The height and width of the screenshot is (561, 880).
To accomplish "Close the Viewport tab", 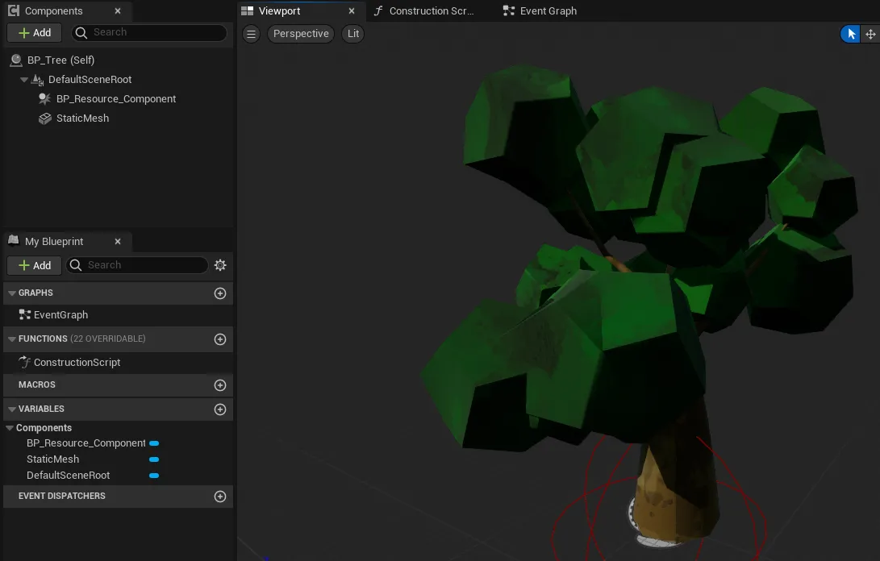I will click(352, 10).
